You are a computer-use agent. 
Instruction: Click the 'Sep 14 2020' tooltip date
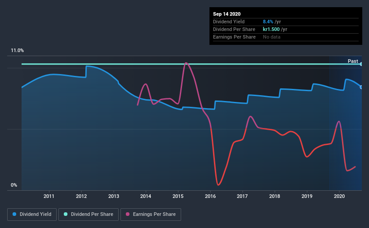tap(227, 14)
